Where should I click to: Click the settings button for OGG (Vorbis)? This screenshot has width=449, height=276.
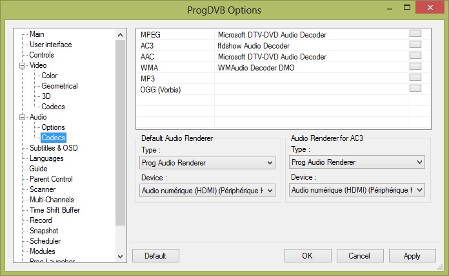(x=415, y=89)
